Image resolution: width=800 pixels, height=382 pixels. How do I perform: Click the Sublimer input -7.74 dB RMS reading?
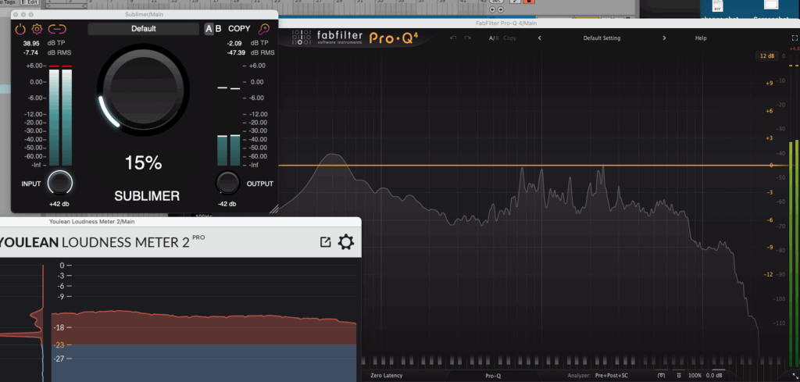[31, 52]
